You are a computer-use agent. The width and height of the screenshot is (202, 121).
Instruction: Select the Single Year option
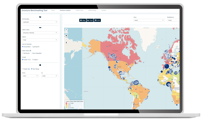click(23, 69)
